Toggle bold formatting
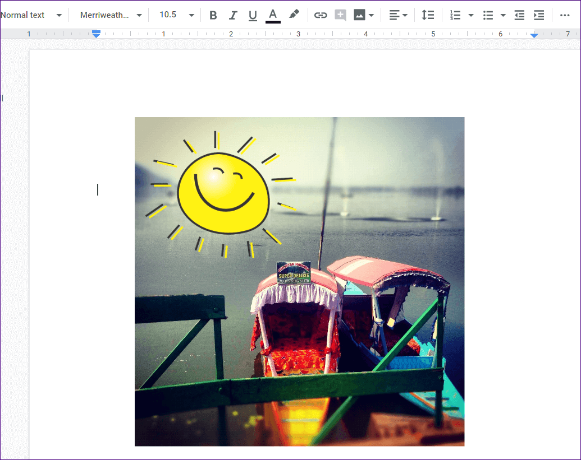 [213, 15]
